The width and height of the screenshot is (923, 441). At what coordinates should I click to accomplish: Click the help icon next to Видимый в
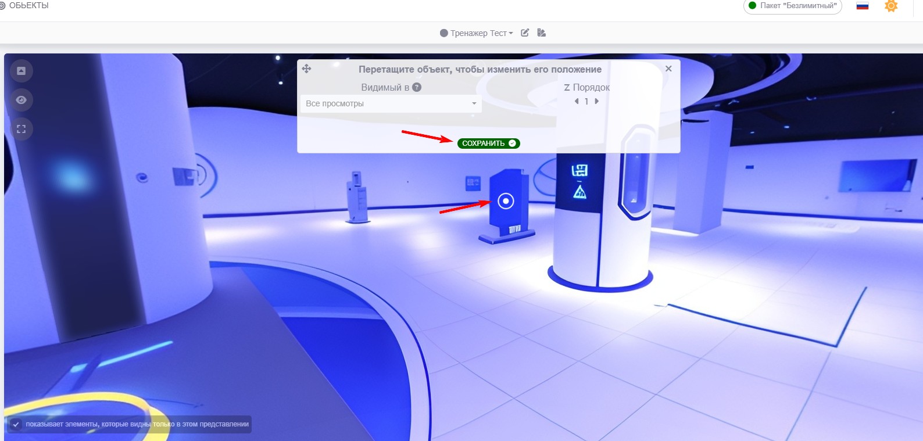(417, 87)
